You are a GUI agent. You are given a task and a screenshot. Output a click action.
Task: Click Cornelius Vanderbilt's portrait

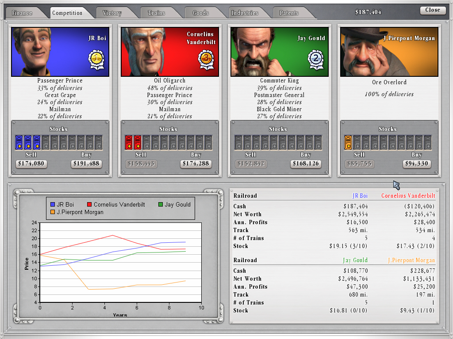pyautogui.click(x=170, y=52)
